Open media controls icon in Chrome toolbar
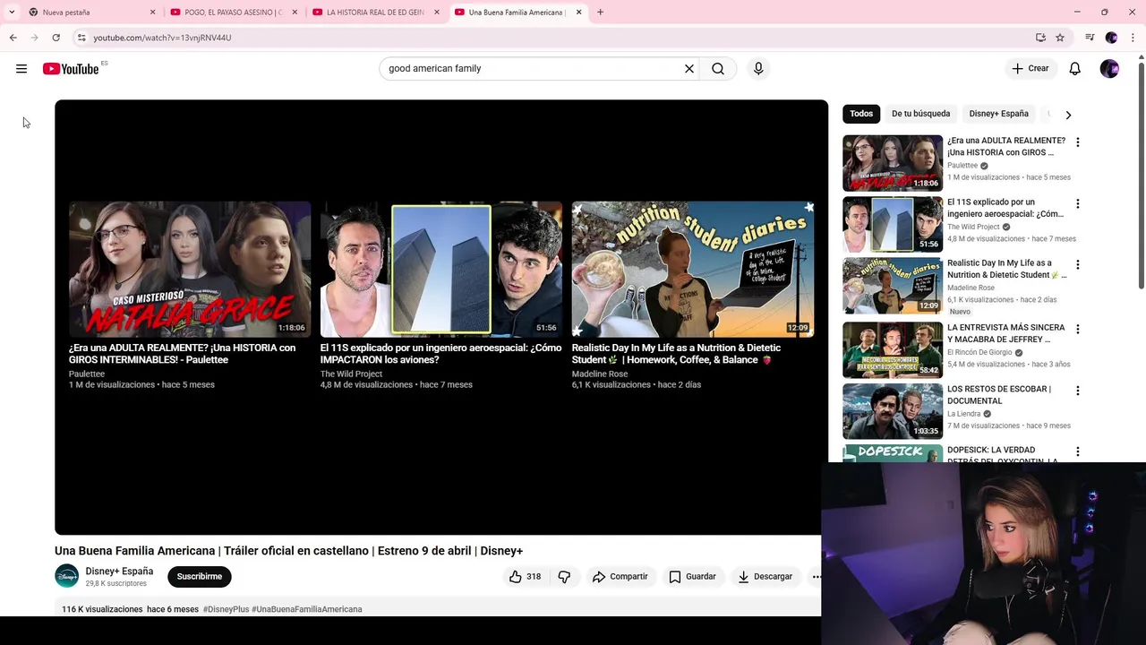The width and height of the screenshot is (1146, 645). coord(1090,38)
